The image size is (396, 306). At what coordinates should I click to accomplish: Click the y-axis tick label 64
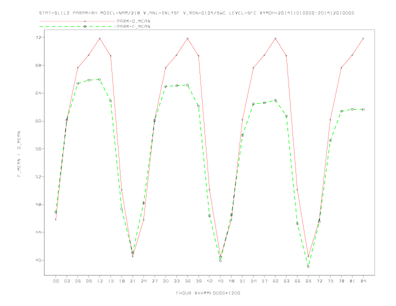tap(39, 93)
